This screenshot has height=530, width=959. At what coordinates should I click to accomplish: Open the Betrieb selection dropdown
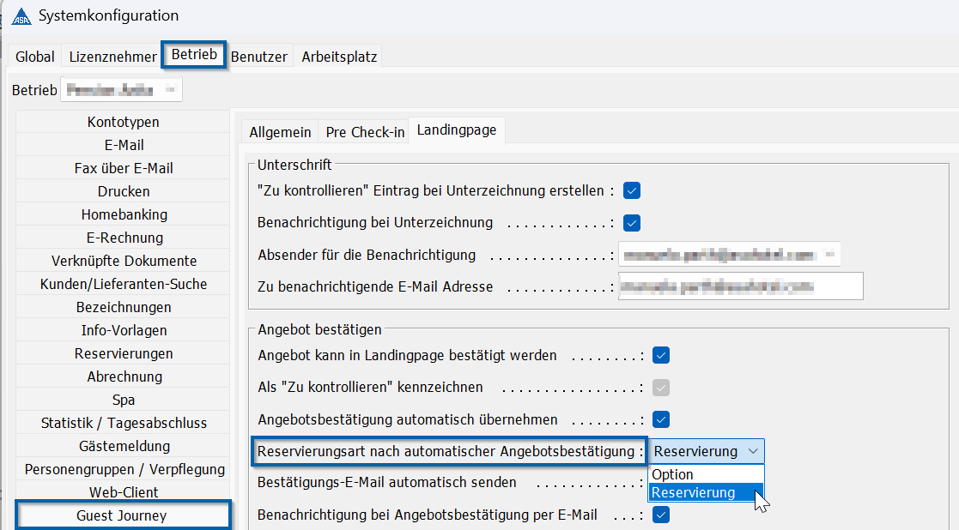[171, 90]
